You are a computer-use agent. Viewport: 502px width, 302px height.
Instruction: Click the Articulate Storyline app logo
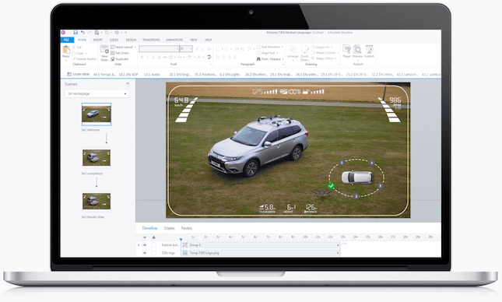pyautogui.click(x=63, y=33)
